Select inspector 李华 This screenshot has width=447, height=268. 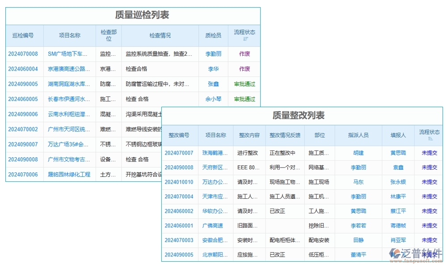point(213,69)
